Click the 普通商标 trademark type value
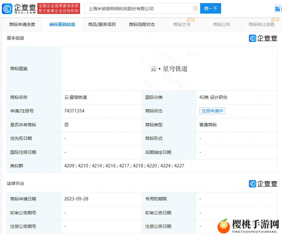 [208, 125]
